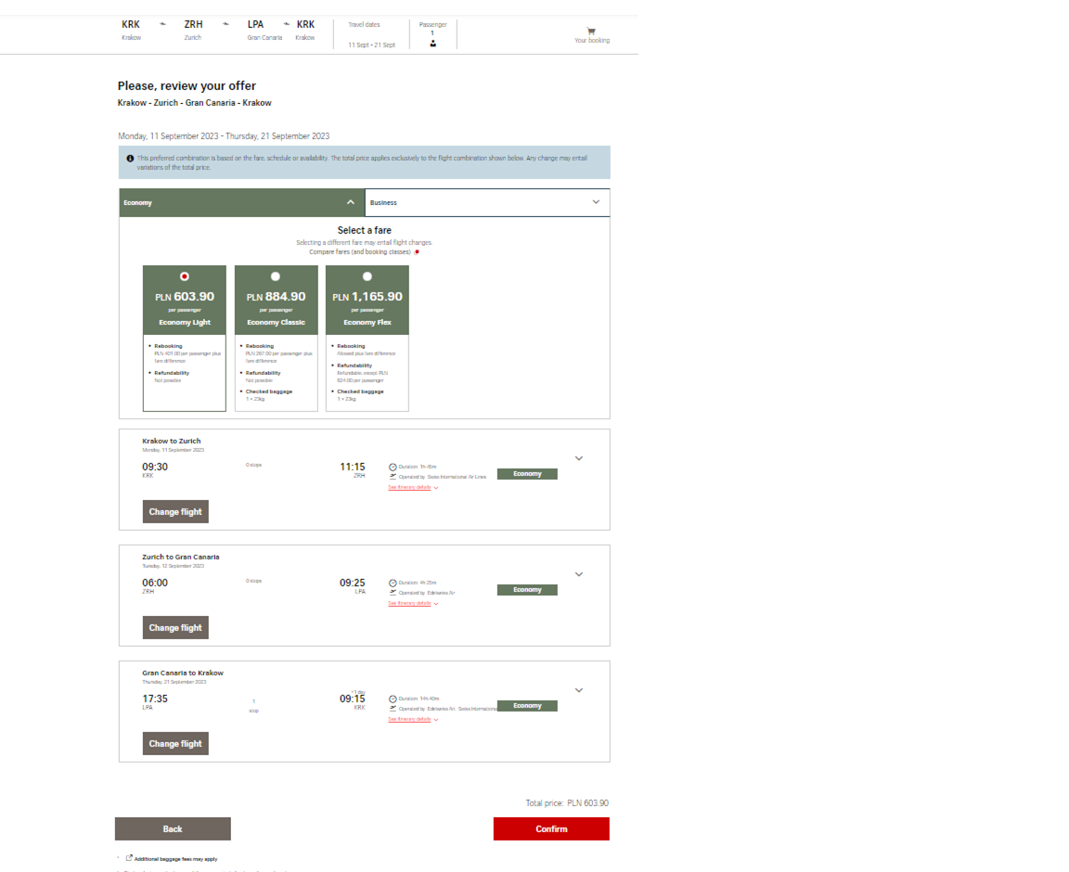Image resolution: width=1069 pixels, height=872 pixels.
Task: Select the Economy Classic fare radio button
Action: (276, 276)
